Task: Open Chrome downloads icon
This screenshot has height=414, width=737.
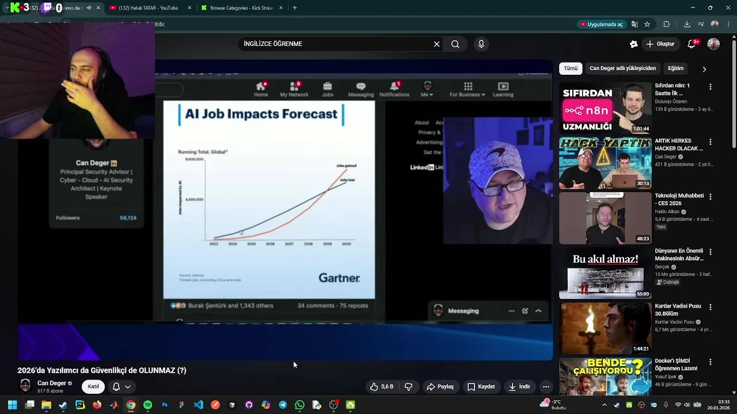Action: (687, 24)
